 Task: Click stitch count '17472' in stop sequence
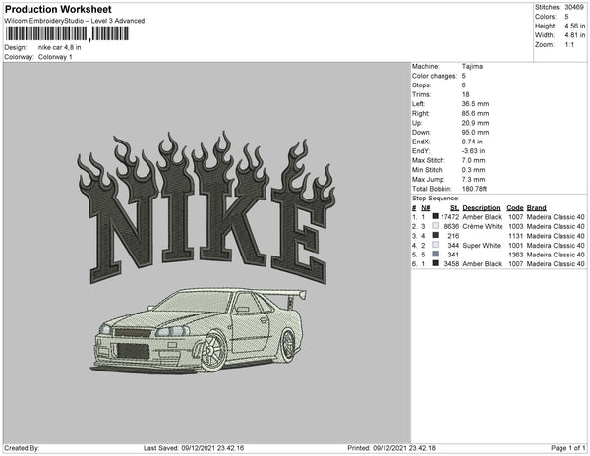(450, 217)
